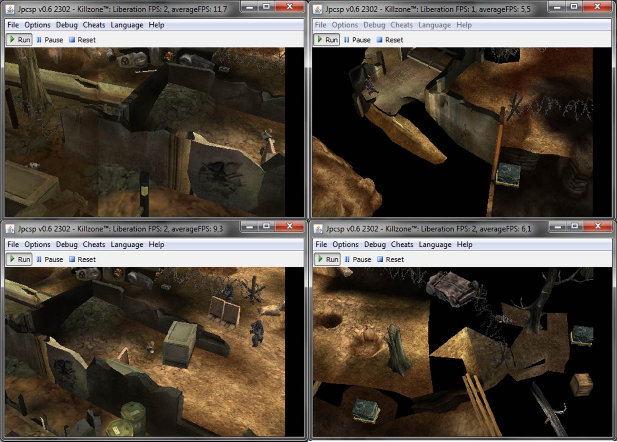Open File menu in averageFPS 11,7 window
Screen dimensions: 617x442
[13, 25]
